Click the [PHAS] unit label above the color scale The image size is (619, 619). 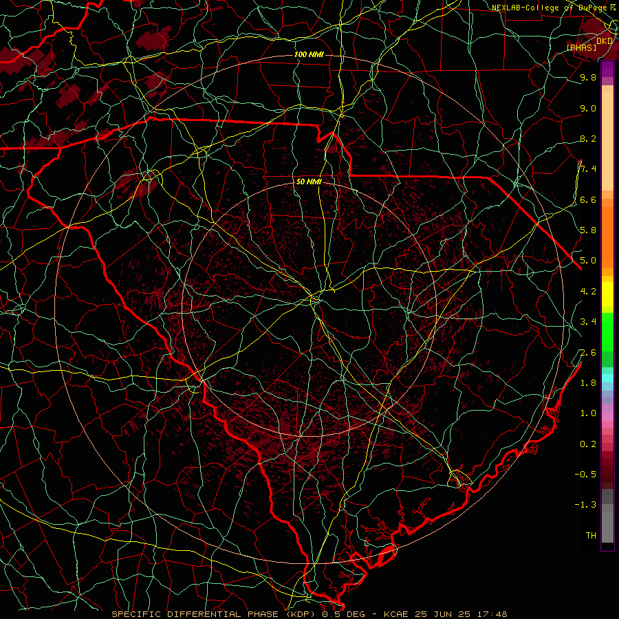(581, 47)
